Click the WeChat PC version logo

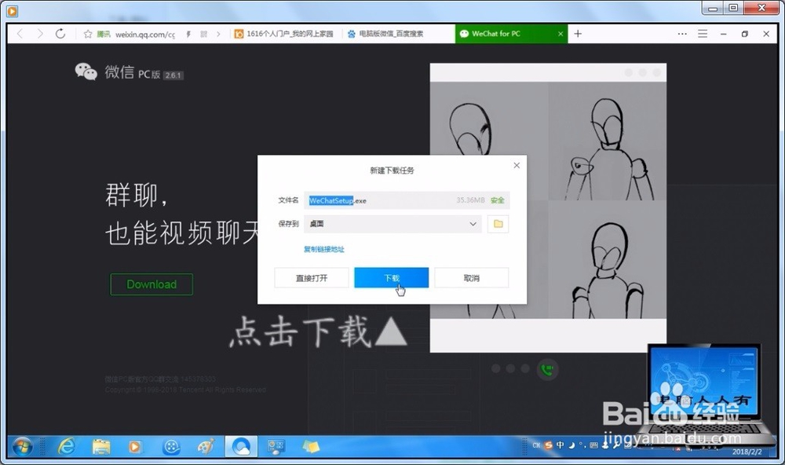tap(86, 72)
